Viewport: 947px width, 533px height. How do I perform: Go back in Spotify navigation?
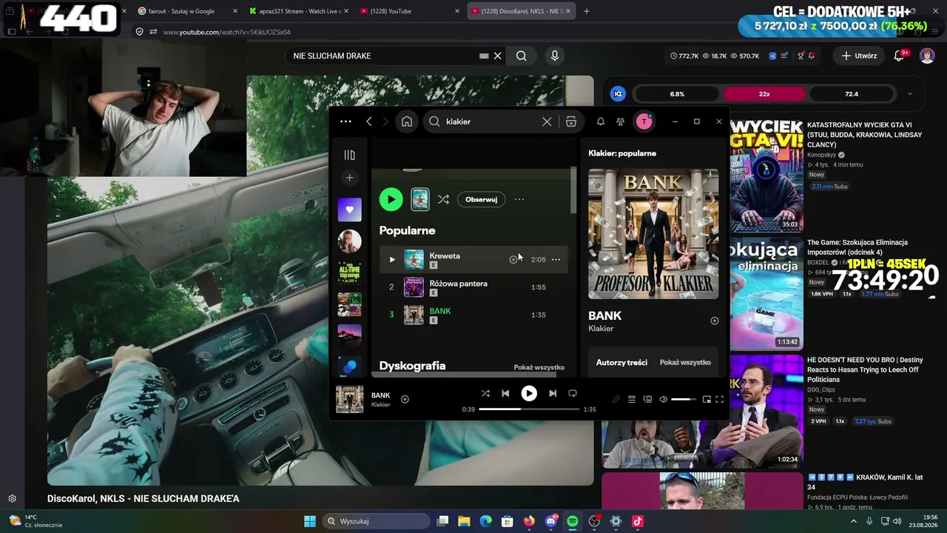tap(368, 121)
